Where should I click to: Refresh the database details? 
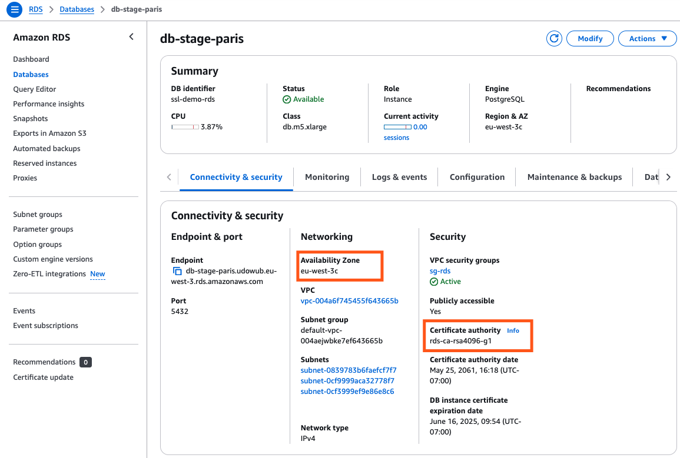pos(554,39)
